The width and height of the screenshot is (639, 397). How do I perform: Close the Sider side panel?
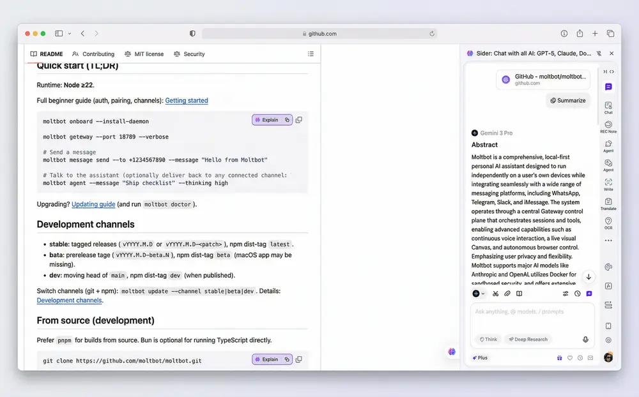tap(612, 54)
